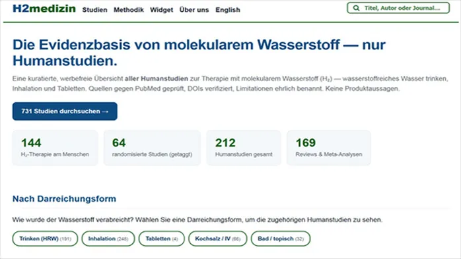Open the Über uns page

click(x=194, y=10)
